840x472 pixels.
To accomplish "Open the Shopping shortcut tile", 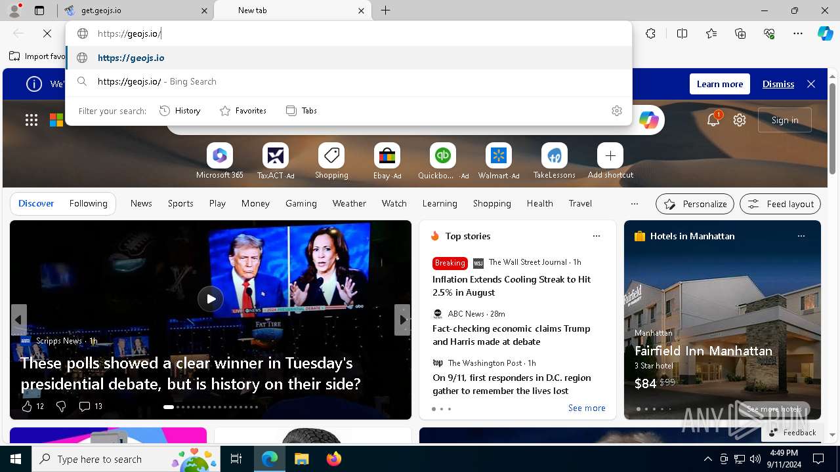I will tap(331, 161).
